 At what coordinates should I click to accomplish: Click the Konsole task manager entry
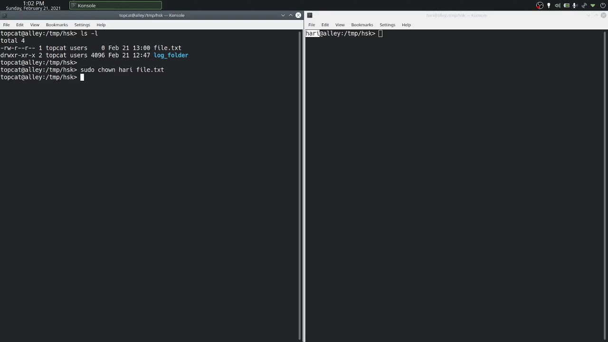115,5
